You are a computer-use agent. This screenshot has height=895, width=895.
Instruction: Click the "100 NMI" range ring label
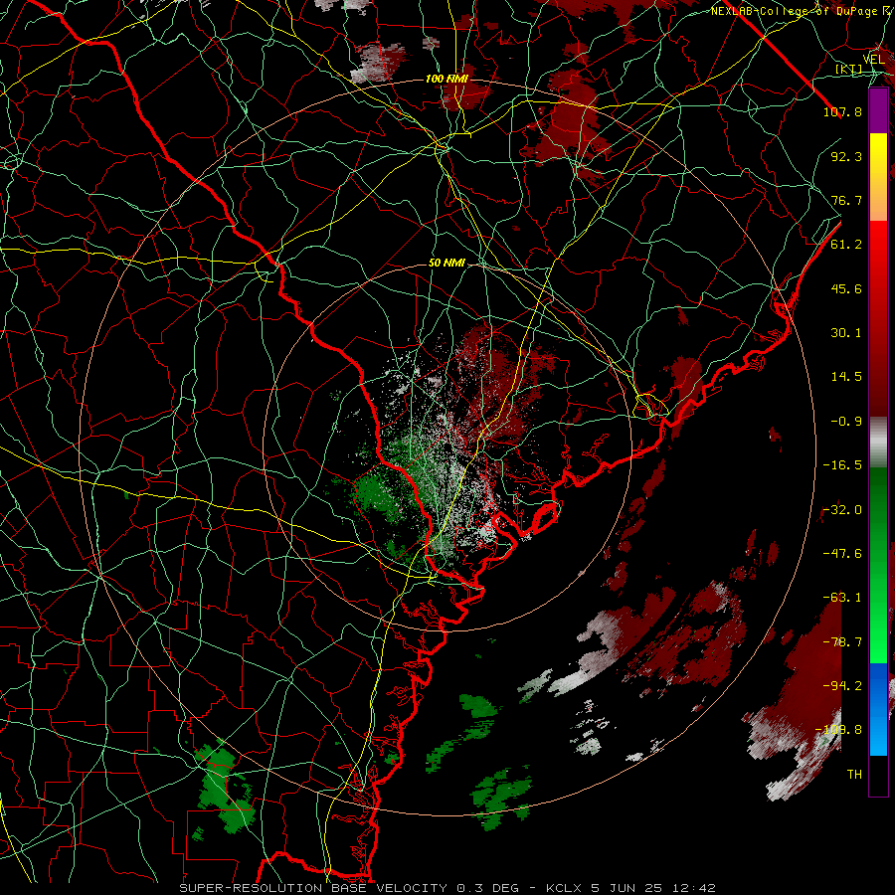click(x=447, y=79)
